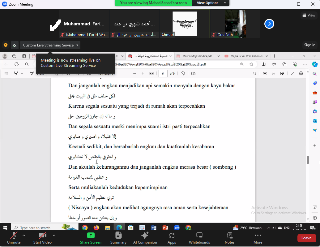
Task: Add a sidebar app with plus
Action: tap(315, 145)
